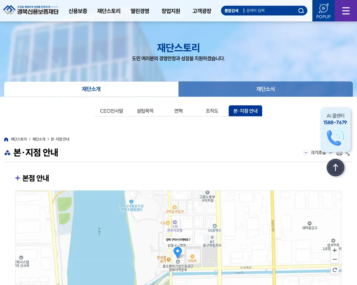
Task: Click the blue location pin on map
Action: click(178, 252)
